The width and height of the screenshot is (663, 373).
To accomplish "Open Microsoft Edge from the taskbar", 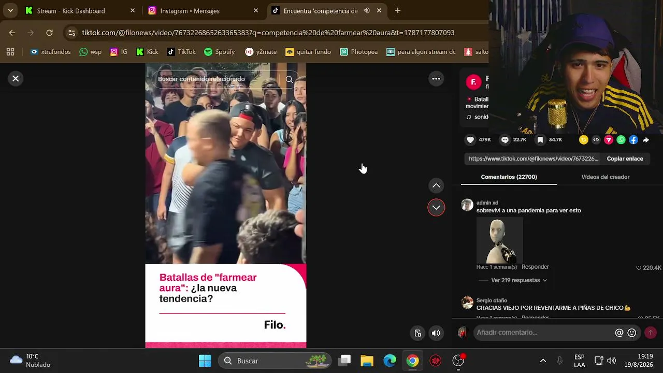I will tap(390, 361).
